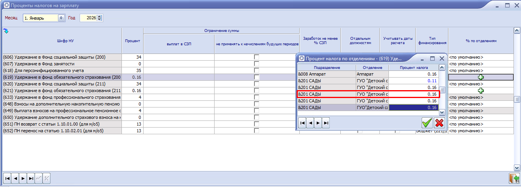The image size is (521, 187).
Task: Increase the year with stepper arrow
Action: (99, 16)
